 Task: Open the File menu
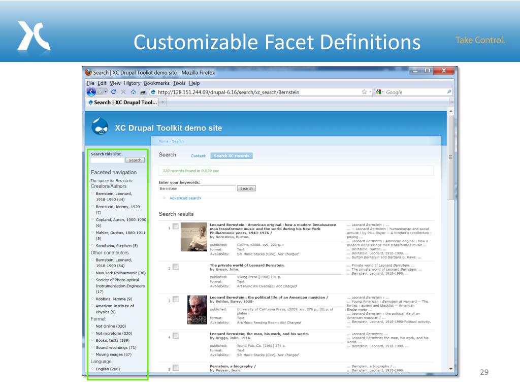point(90,83)
